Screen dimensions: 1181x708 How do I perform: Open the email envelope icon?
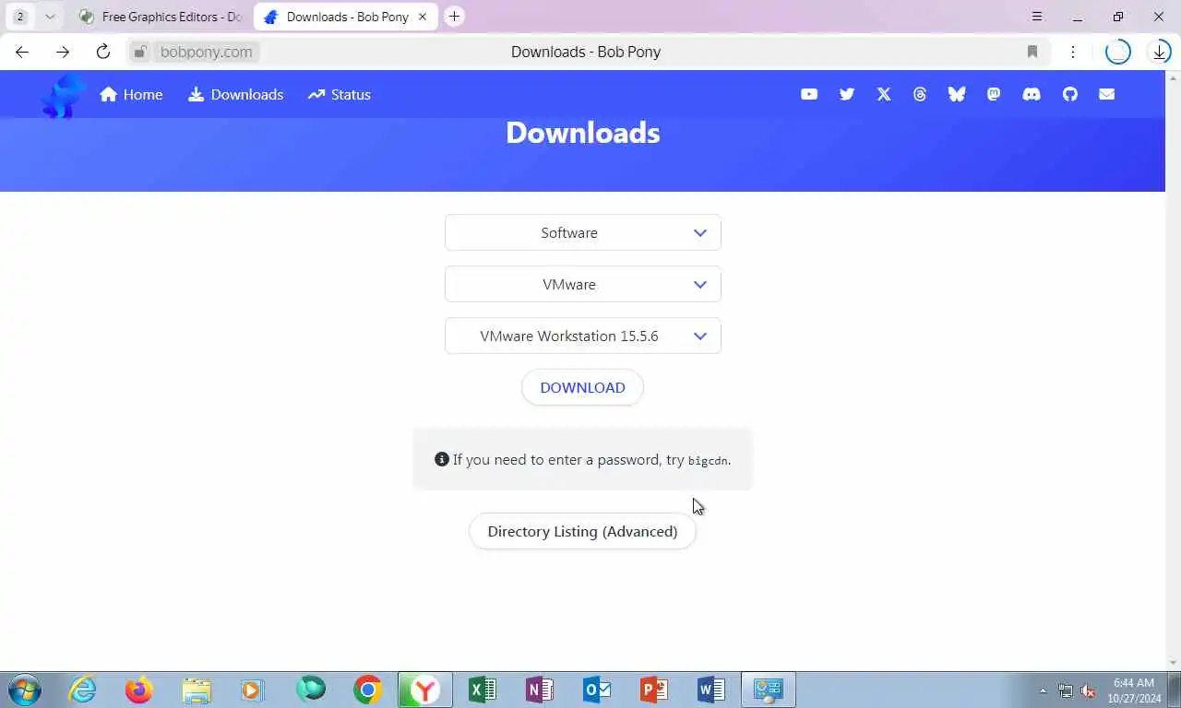[1107, 94]
